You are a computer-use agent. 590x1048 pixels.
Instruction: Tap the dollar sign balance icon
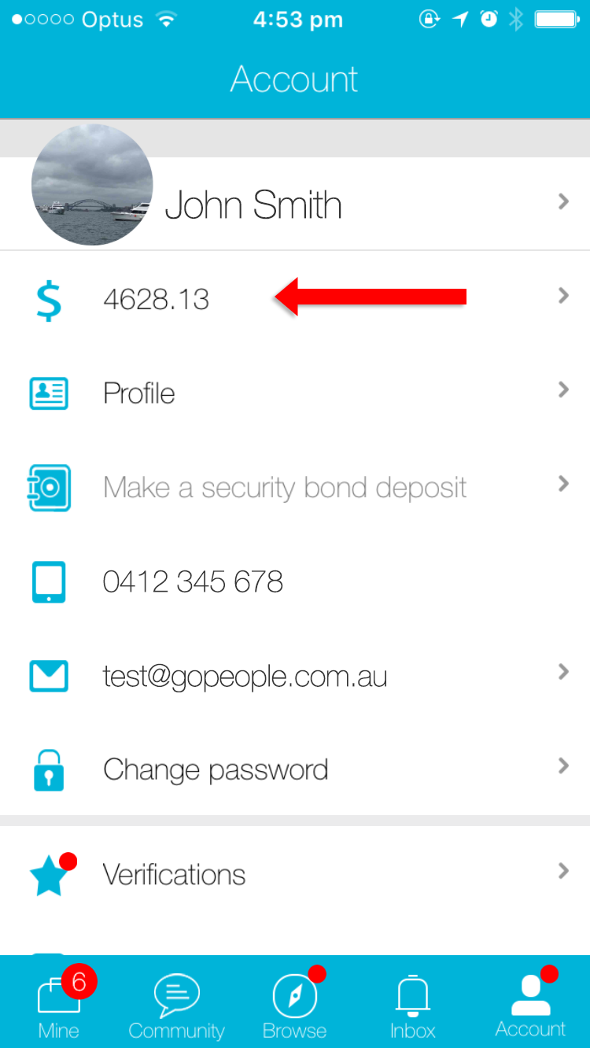49,300
